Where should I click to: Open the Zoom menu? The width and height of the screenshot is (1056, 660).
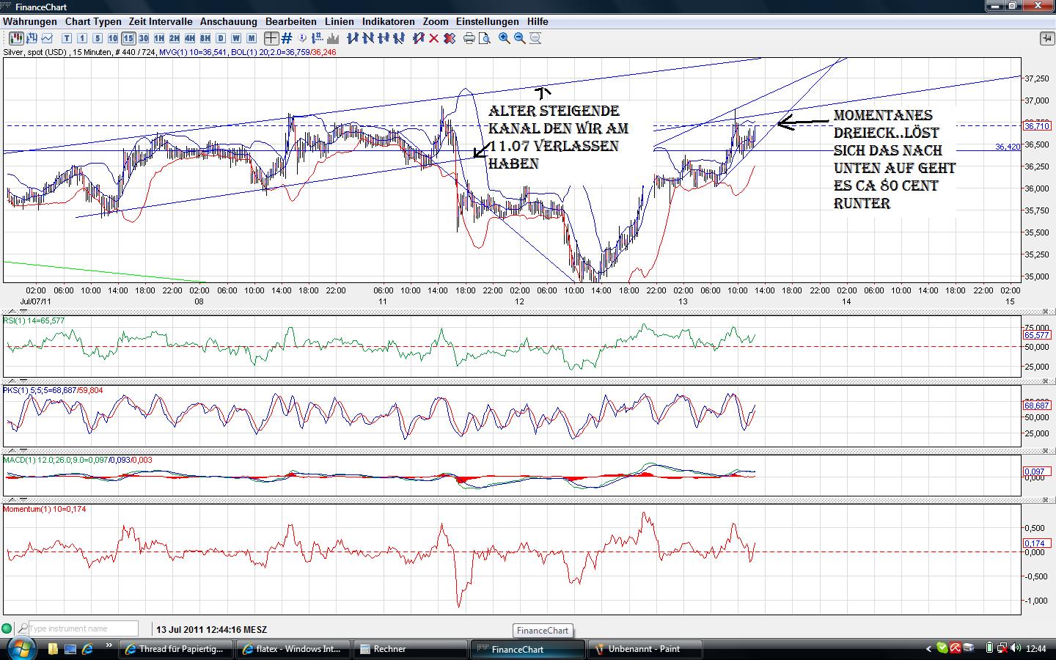pyautogui.click(x=436, y=21)
